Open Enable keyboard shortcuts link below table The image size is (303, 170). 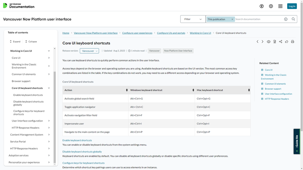point(77,140)
